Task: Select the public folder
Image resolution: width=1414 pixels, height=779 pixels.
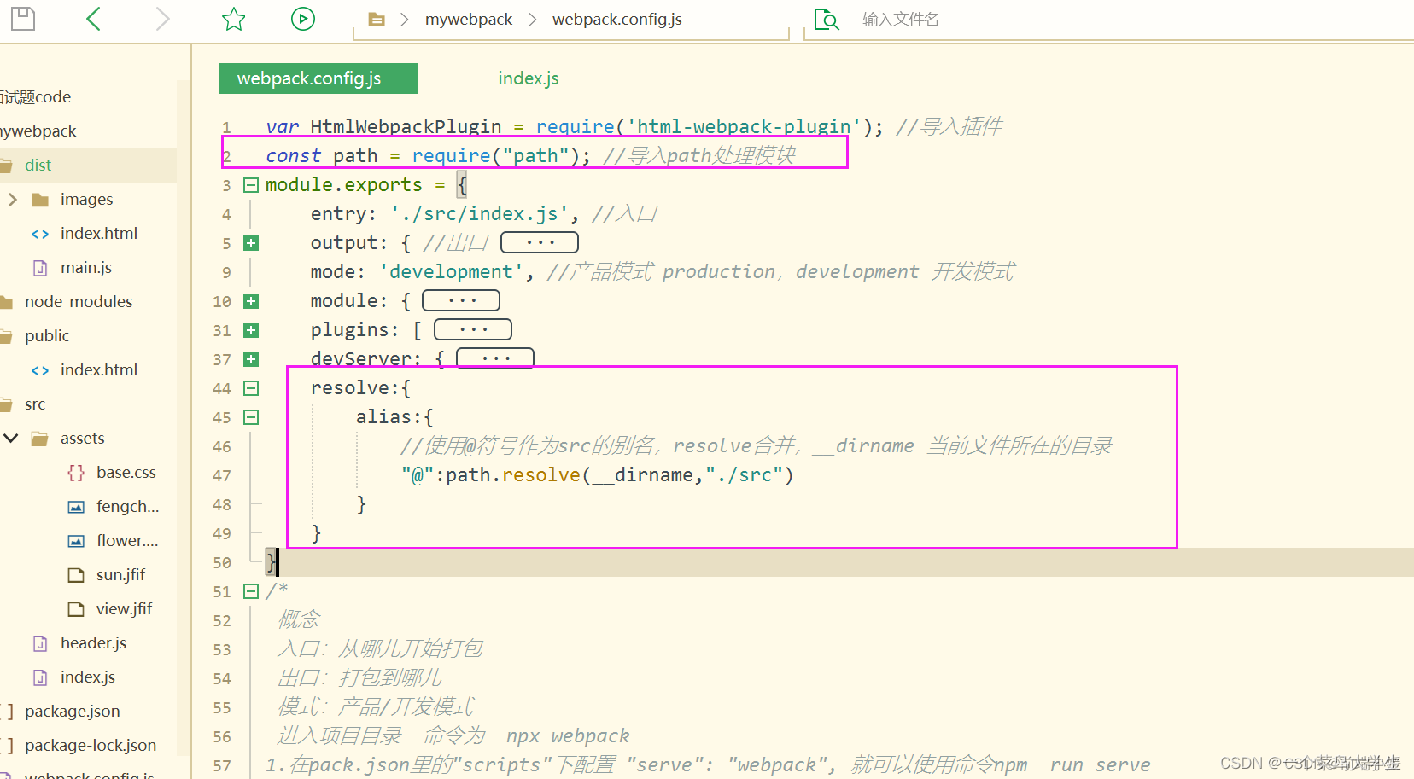Action: tap(47, 335)
